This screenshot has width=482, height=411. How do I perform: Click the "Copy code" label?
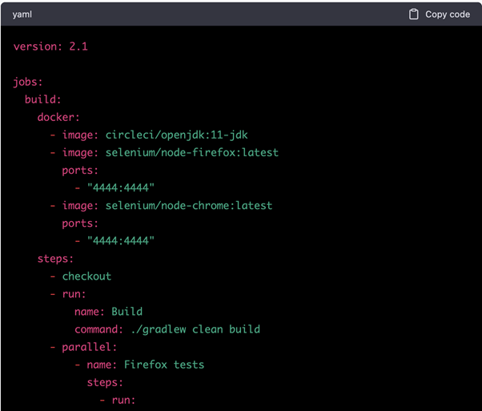448,14
